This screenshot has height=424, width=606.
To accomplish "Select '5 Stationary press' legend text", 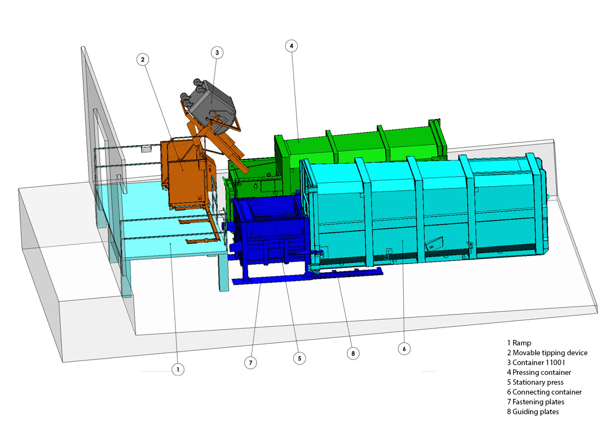I will coord(536,382).
